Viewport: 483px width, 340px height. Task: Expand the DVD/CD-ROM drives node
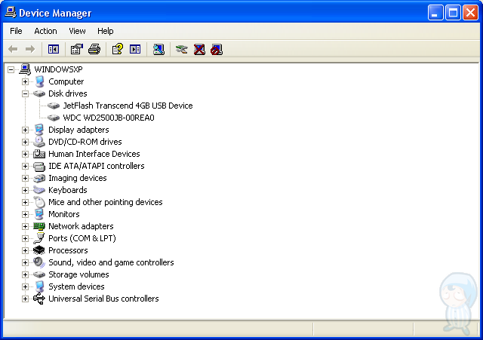click(25, 142)
